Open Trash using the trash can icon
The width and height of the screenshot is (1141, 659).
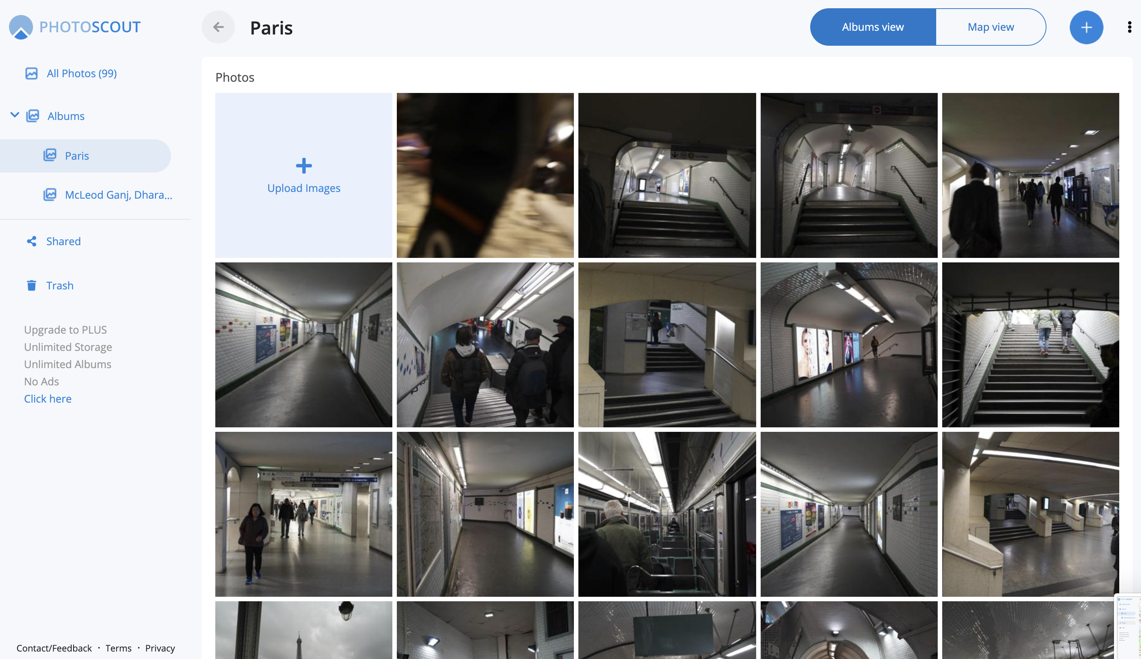point(31,285)
